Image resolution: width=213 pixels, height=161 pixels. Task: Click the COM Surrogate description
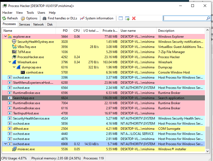[169, 129]
